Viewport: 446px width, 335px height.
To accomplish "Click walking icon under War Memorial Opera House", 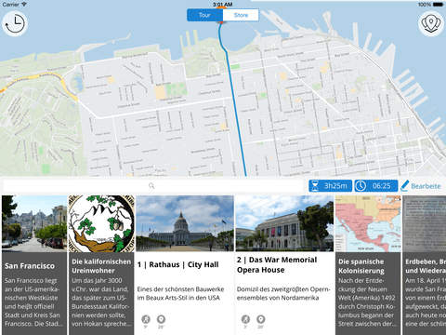I will click(245, 319).
